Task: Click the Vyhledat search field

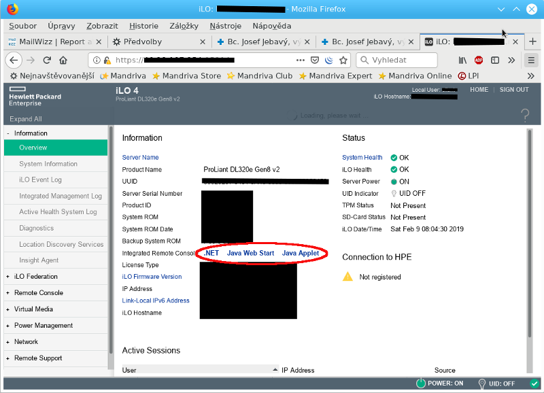Action: click(396, 61)
